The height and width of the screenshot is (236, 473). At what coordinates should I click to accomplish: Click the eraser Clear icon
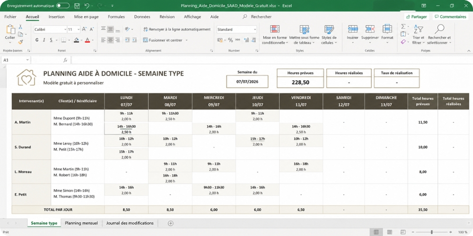[x=403, y=42]
